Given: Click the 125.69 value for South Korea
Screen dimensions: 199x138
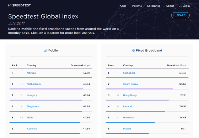Looking at the screenshot, I should [182, 84].
